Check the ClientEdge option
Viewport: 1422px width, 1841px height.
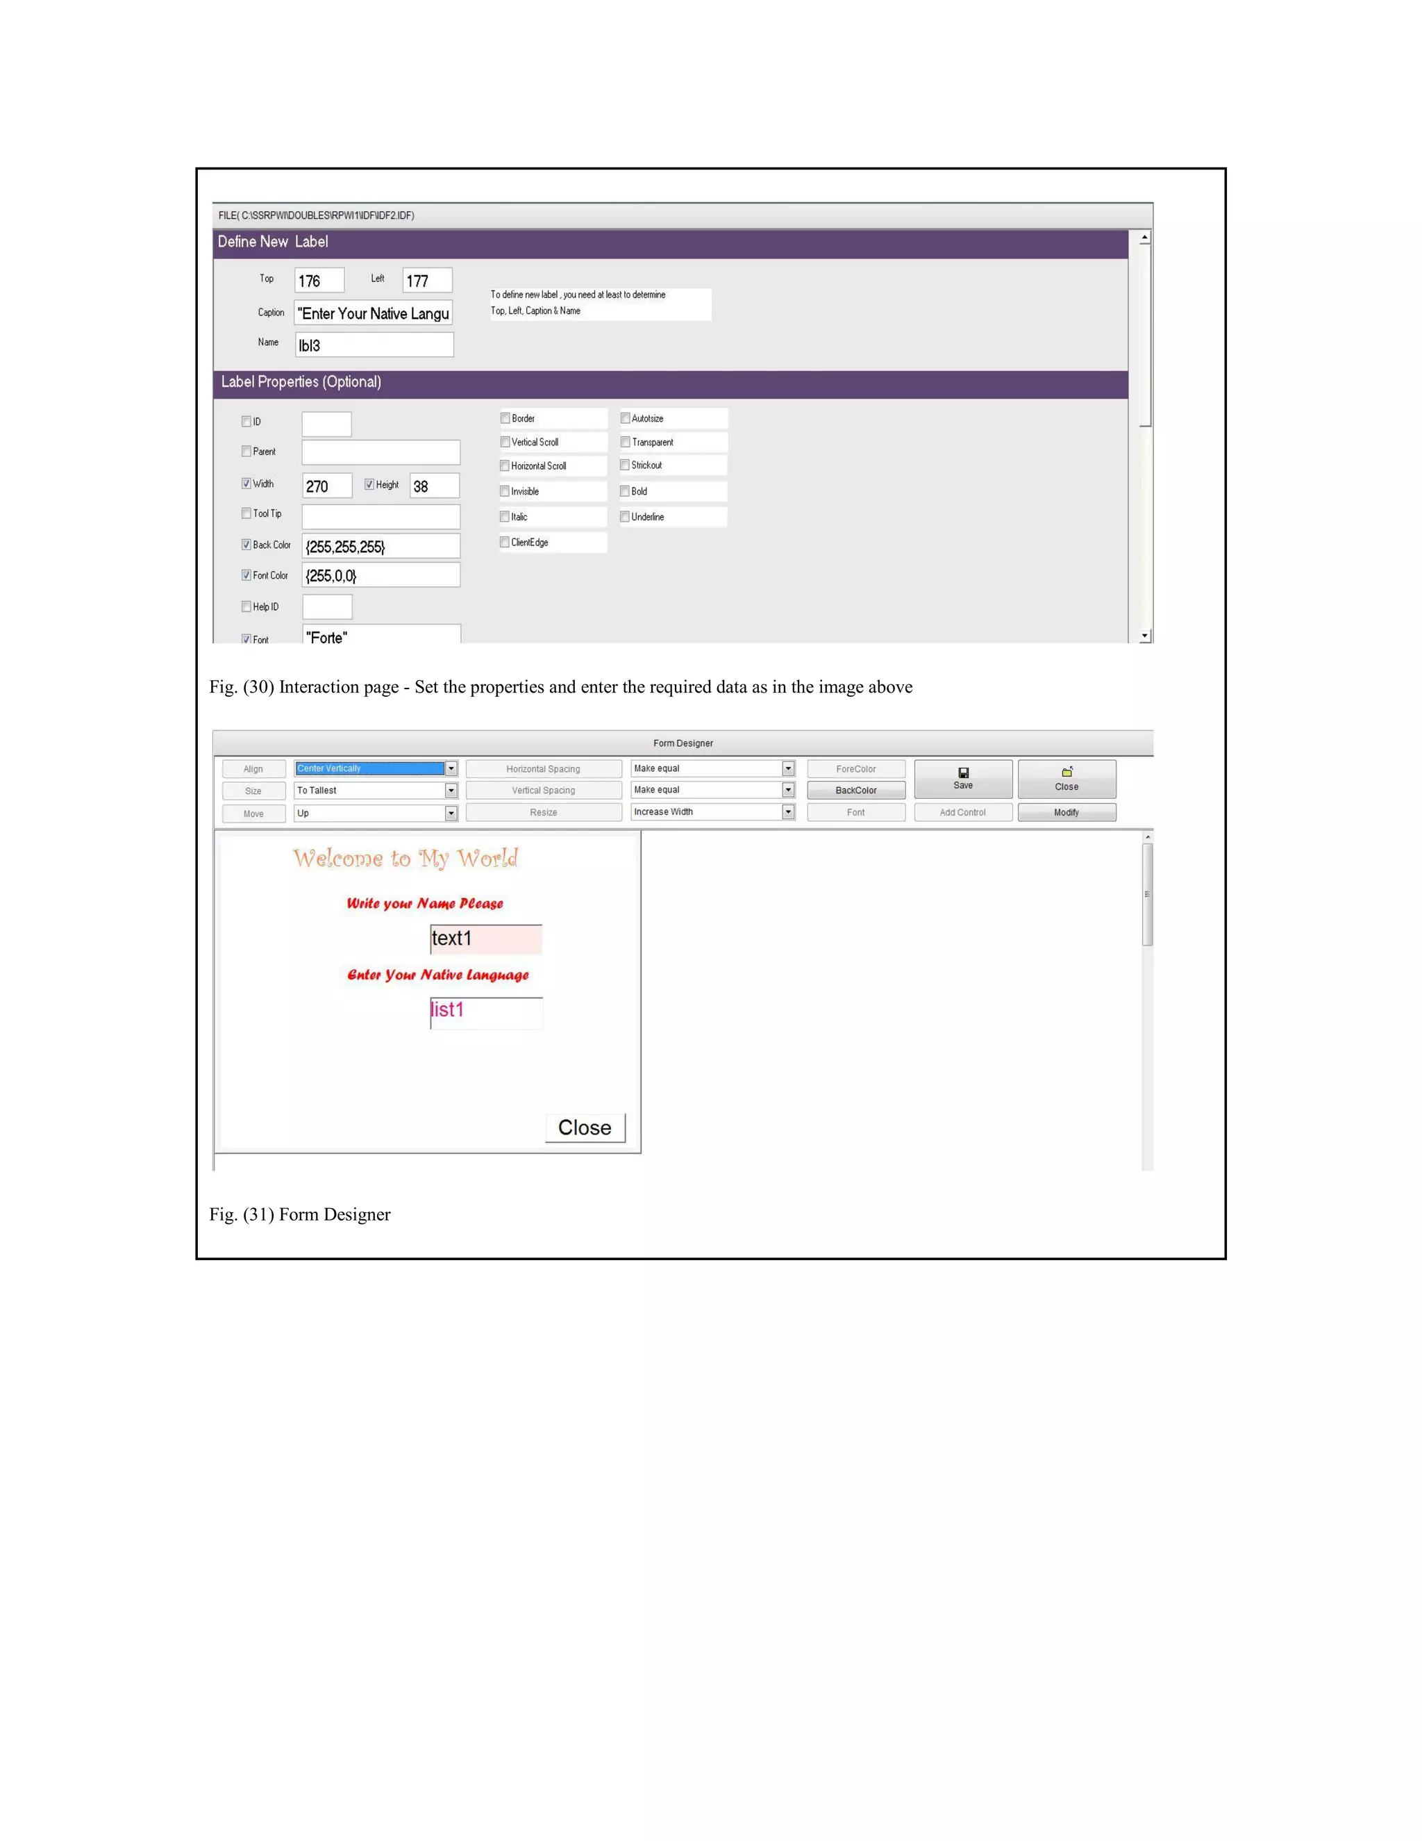point(505,542)
